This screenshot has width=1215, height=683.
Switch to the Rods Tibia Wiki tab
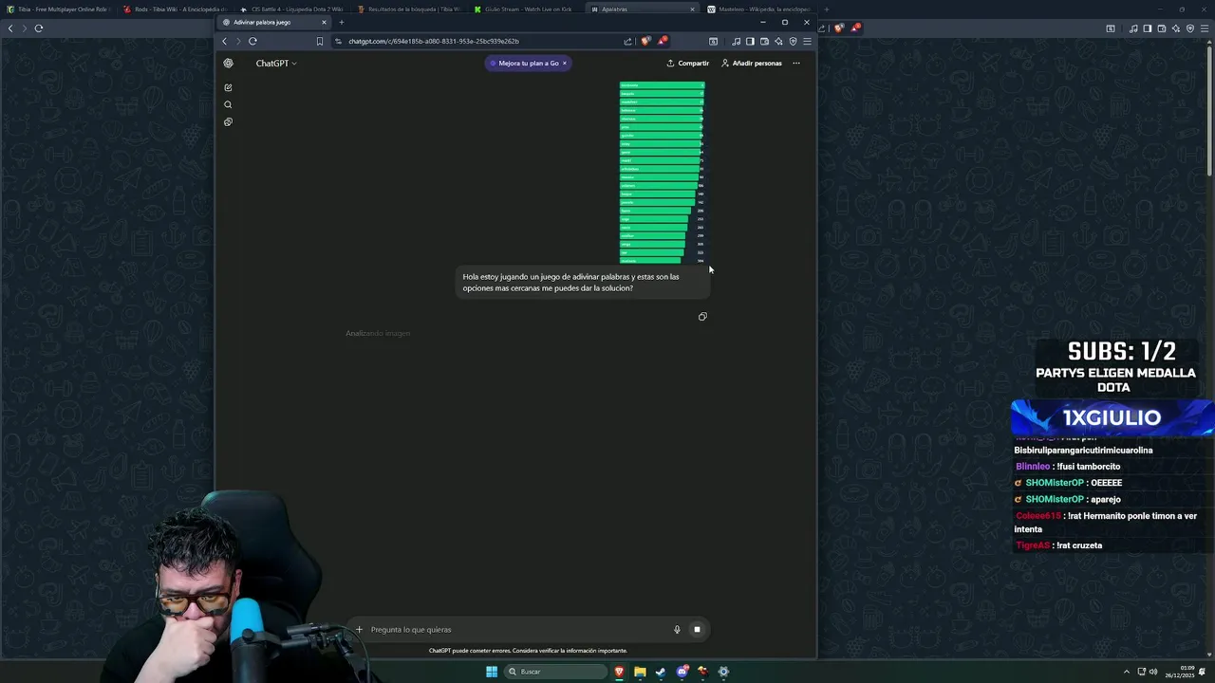[x=175, y=9]
